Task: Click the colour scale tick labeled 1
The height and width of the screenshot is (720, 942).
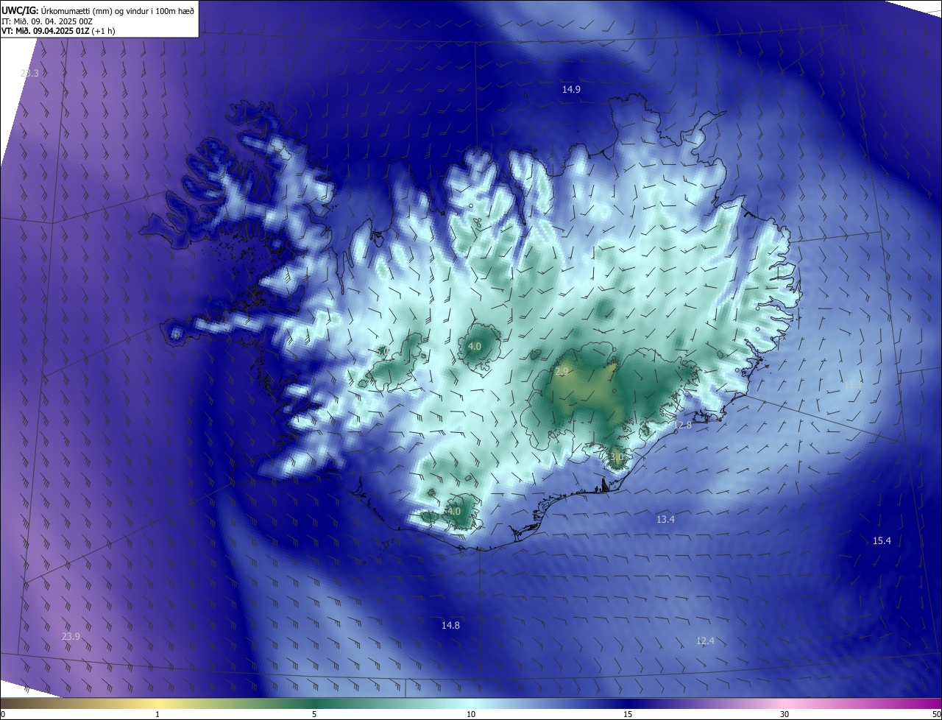Action: coord(157,714)
